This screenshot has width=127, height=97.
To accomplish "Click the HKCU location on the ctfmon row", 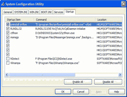I will pos(109,33).
